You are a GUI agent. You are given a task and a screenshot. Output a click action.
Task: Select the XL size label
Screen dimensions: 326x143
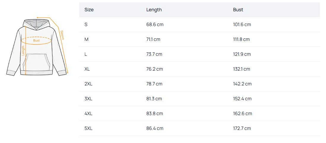tap(87, 69)
